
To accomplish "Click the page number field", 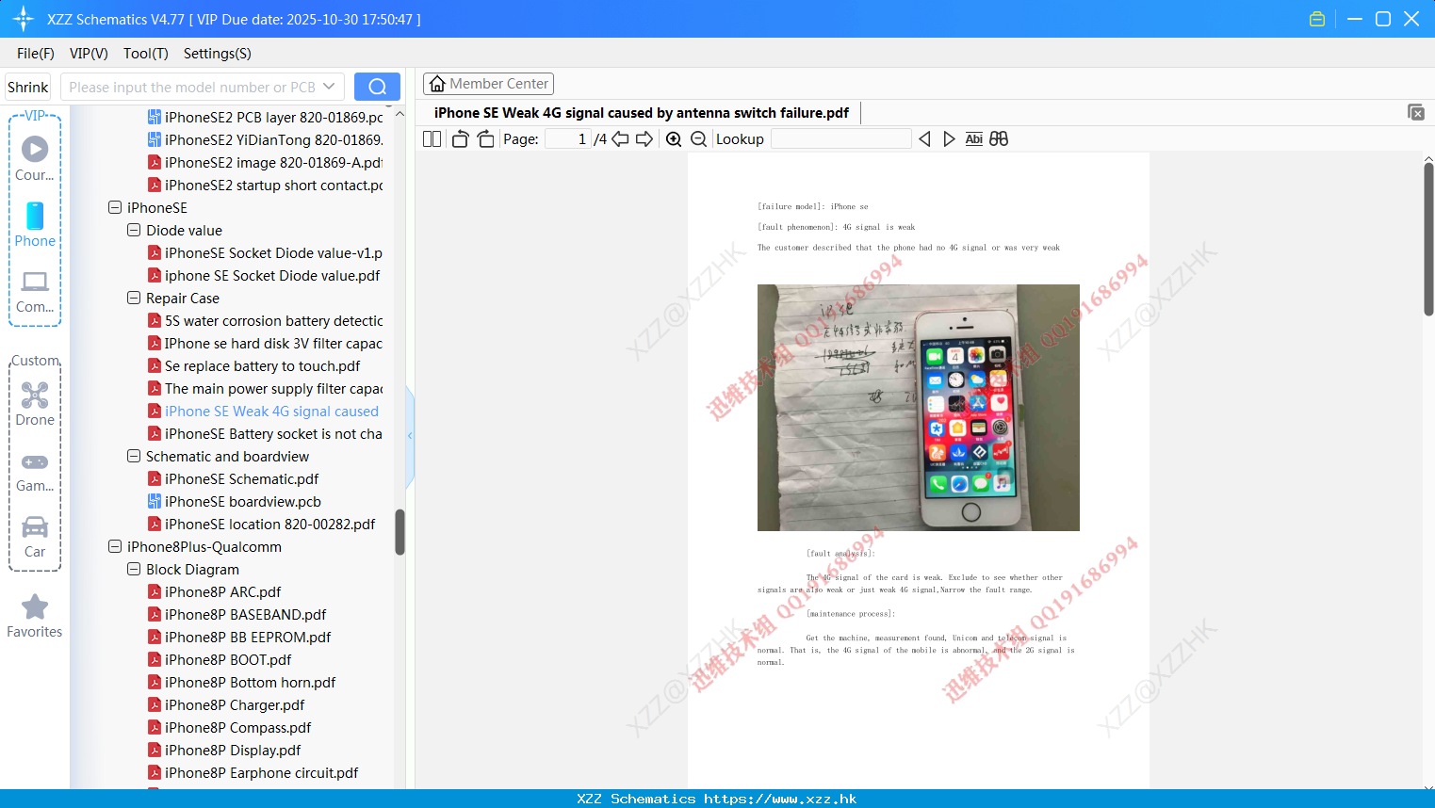I will [567, 139].
